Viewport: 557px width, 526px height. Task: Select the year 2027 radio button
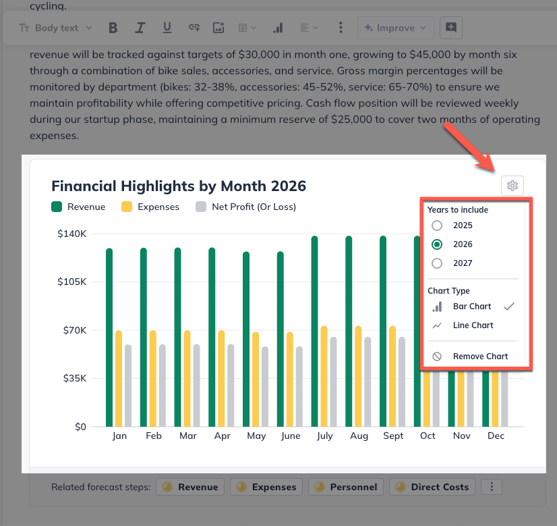pos(437,263)
